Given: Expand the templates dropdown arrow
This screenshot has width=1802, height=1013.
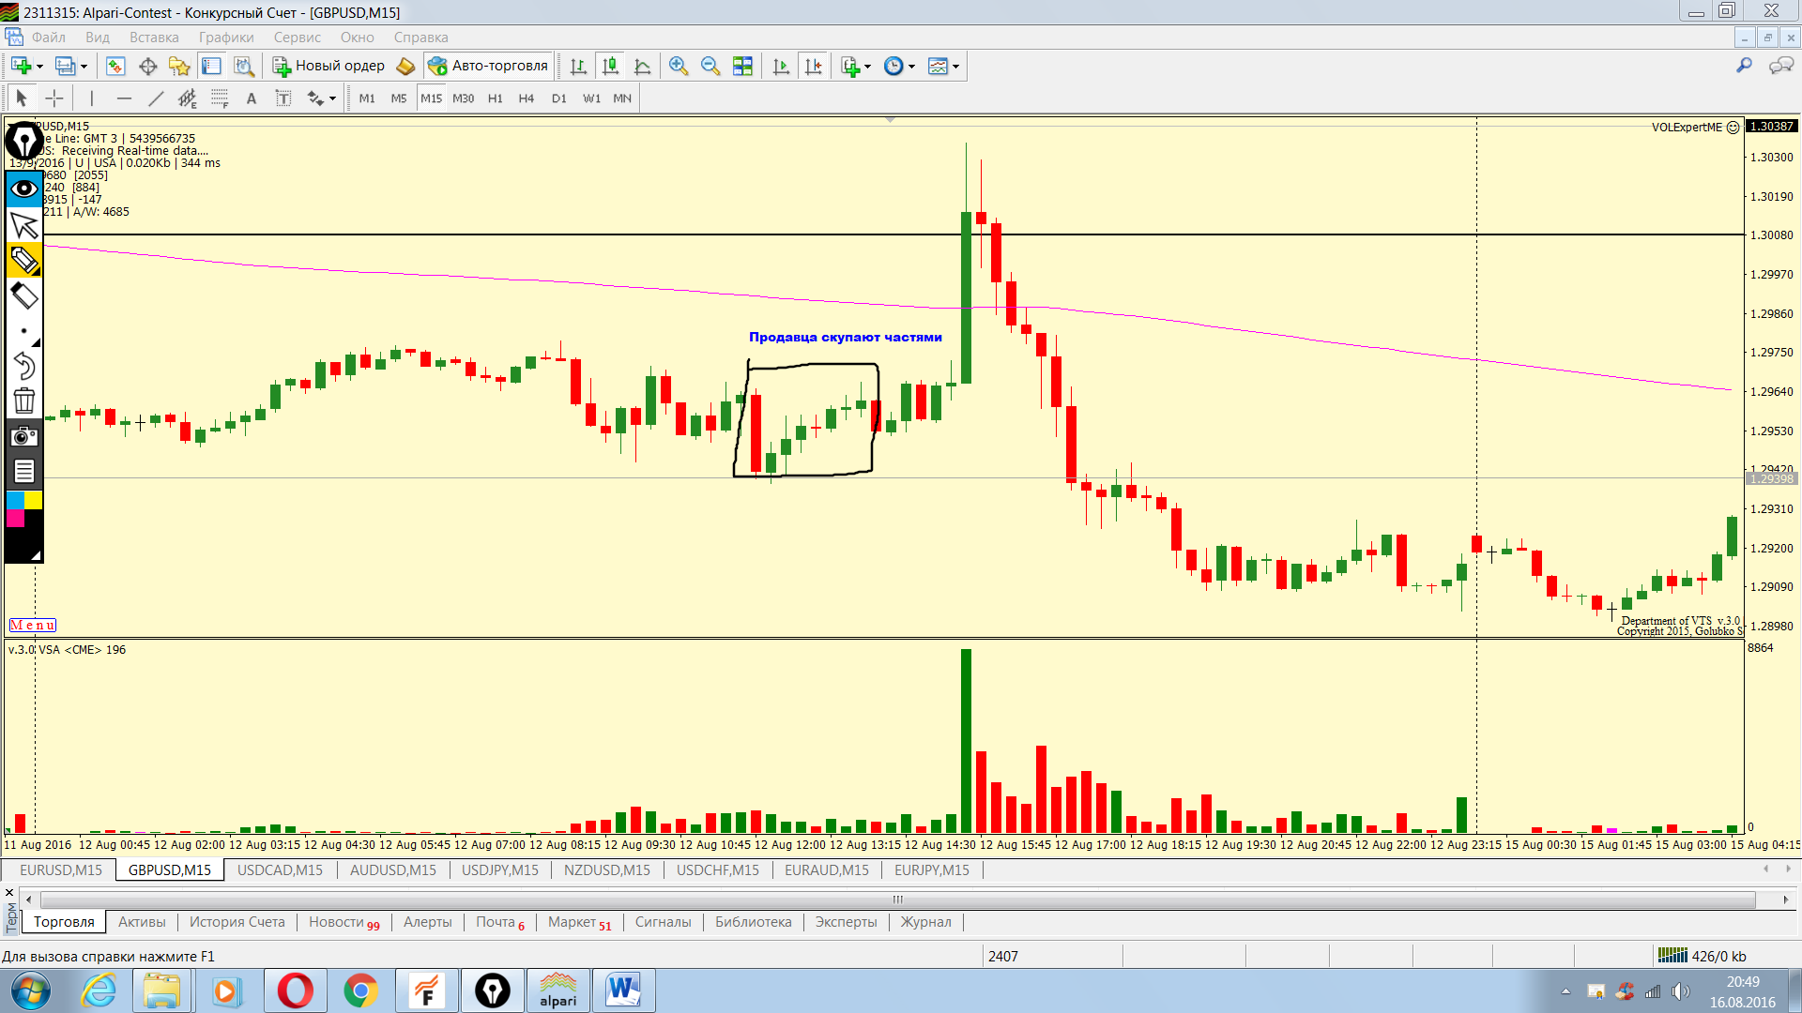Looking at the screenshot, I should [x=955, y=67].
